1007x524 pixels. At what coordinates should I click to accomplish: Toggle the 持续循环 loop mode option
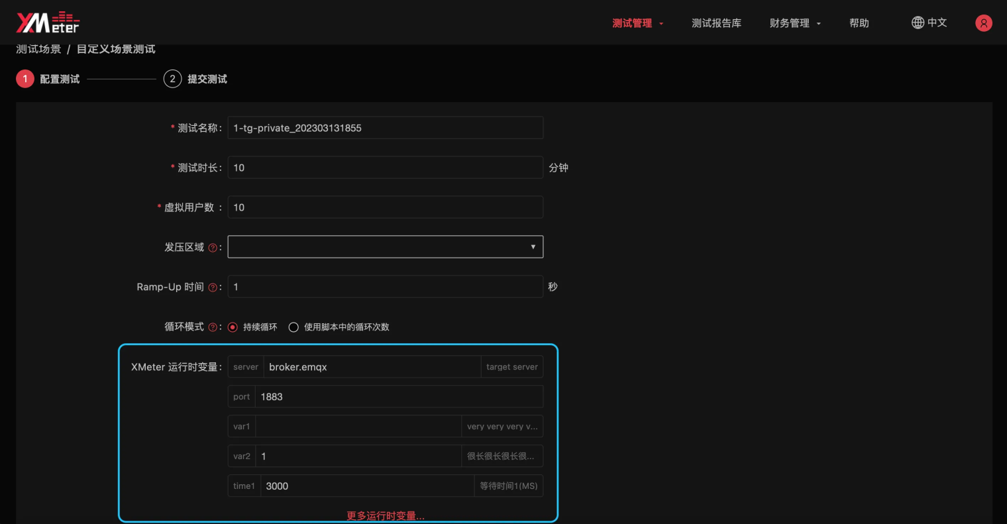tap(232, 326)
